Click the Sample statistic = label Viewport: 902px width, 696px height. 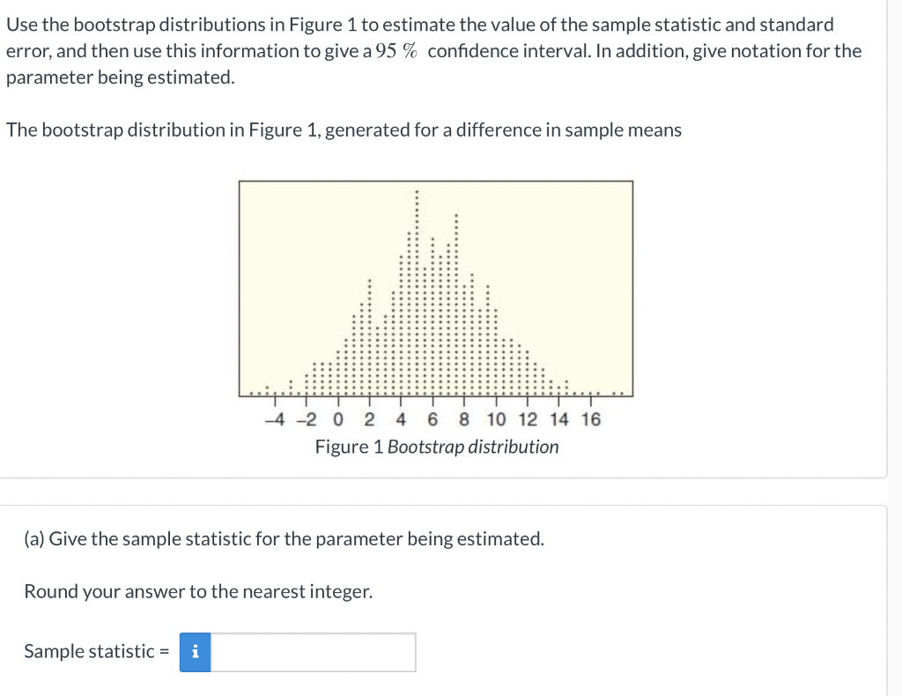pos(97,652)
